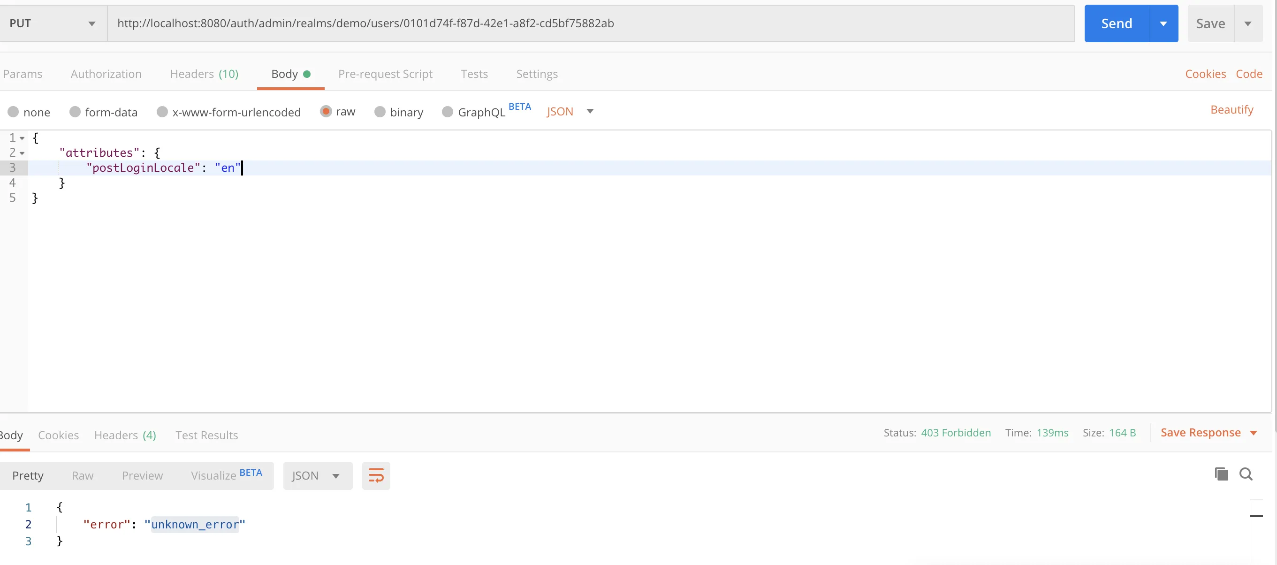1277x565 pixels.
Task: Click the wrap lines icon in response toolbar
Action: coord(376,476)
